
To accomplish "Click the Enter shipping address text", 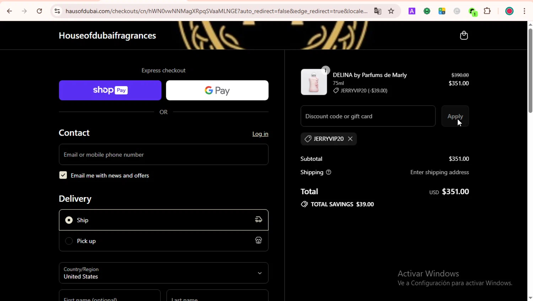I will (x=440, y=172).
